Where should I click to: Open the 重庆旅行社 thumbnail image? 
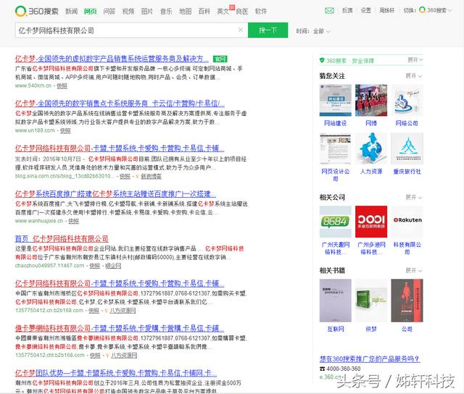click(x=407, y=148)
